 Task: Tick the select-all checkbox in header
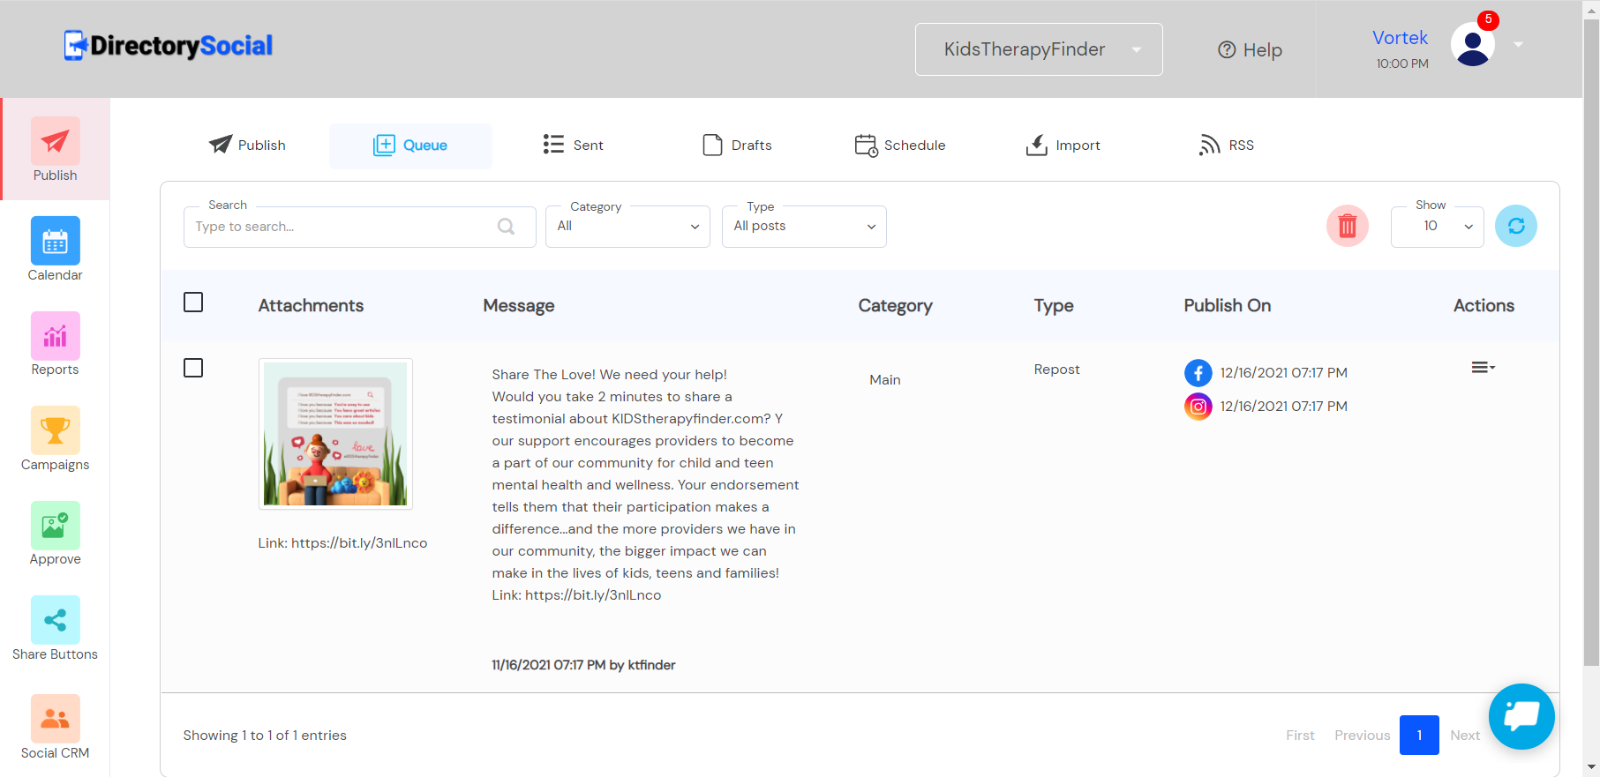coord(193,303)
